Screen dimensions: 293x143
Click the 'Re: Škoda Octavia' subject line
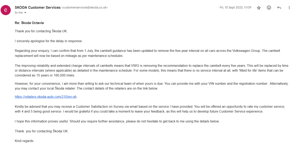[x=29, y=23]
